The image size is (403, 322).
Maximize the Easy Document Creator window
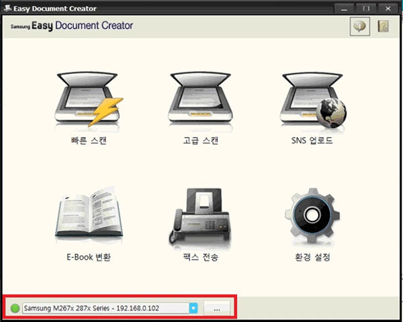click(366, 9)
